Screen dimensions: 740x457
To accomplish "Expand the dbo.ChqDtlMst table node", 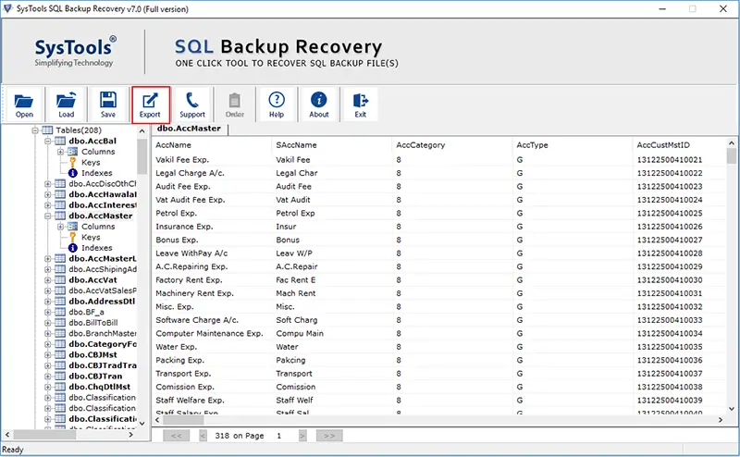I will tap(48, 387).
